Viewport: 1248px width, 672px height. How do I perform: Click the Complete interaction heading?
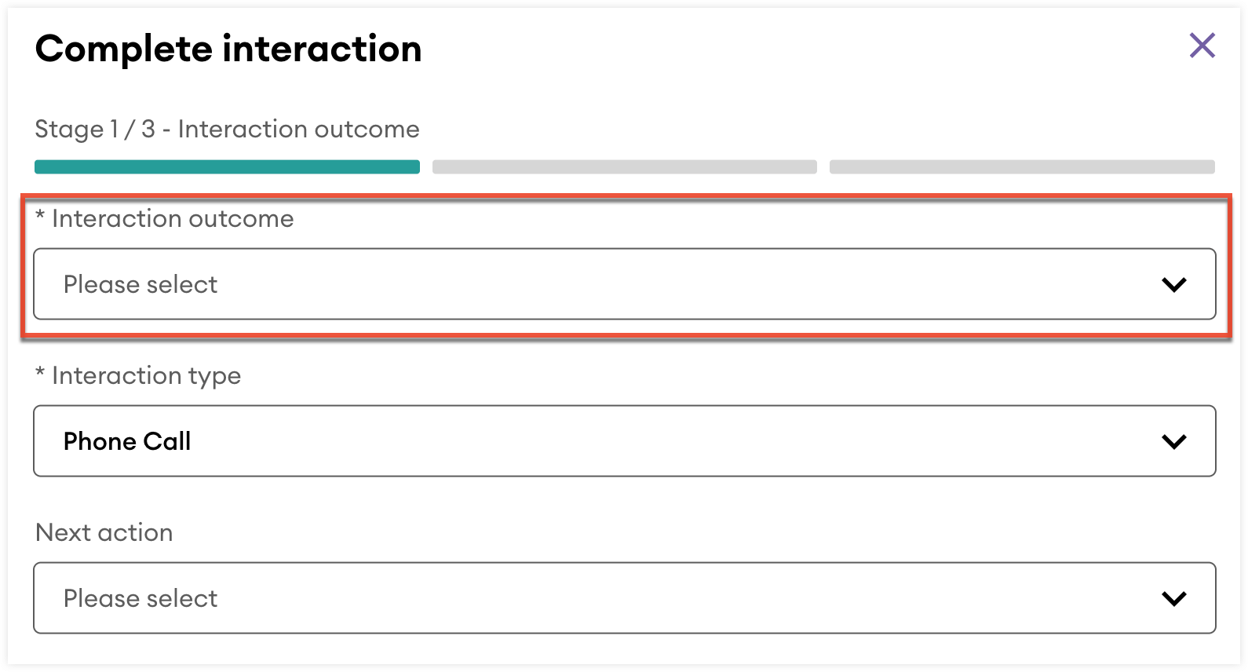point(228,49)
